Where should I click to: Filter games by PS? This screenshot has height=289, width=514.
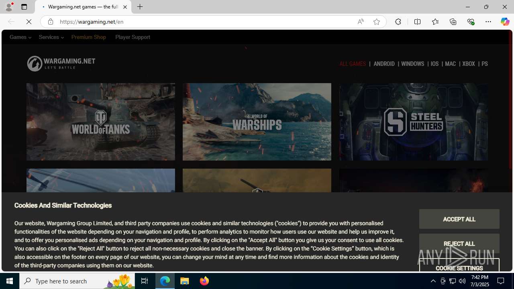point(484,64)
